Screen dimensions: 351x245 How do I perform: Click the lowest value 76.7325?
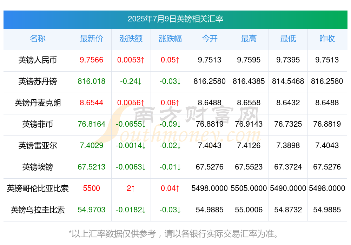[x=288, y=124]
